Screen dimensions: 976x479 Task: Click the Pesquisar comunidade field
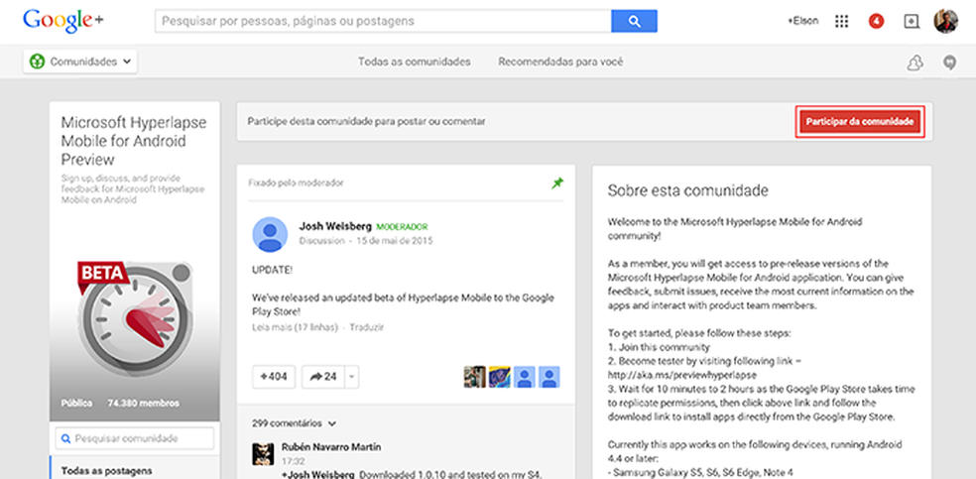[x=135, y=438]
